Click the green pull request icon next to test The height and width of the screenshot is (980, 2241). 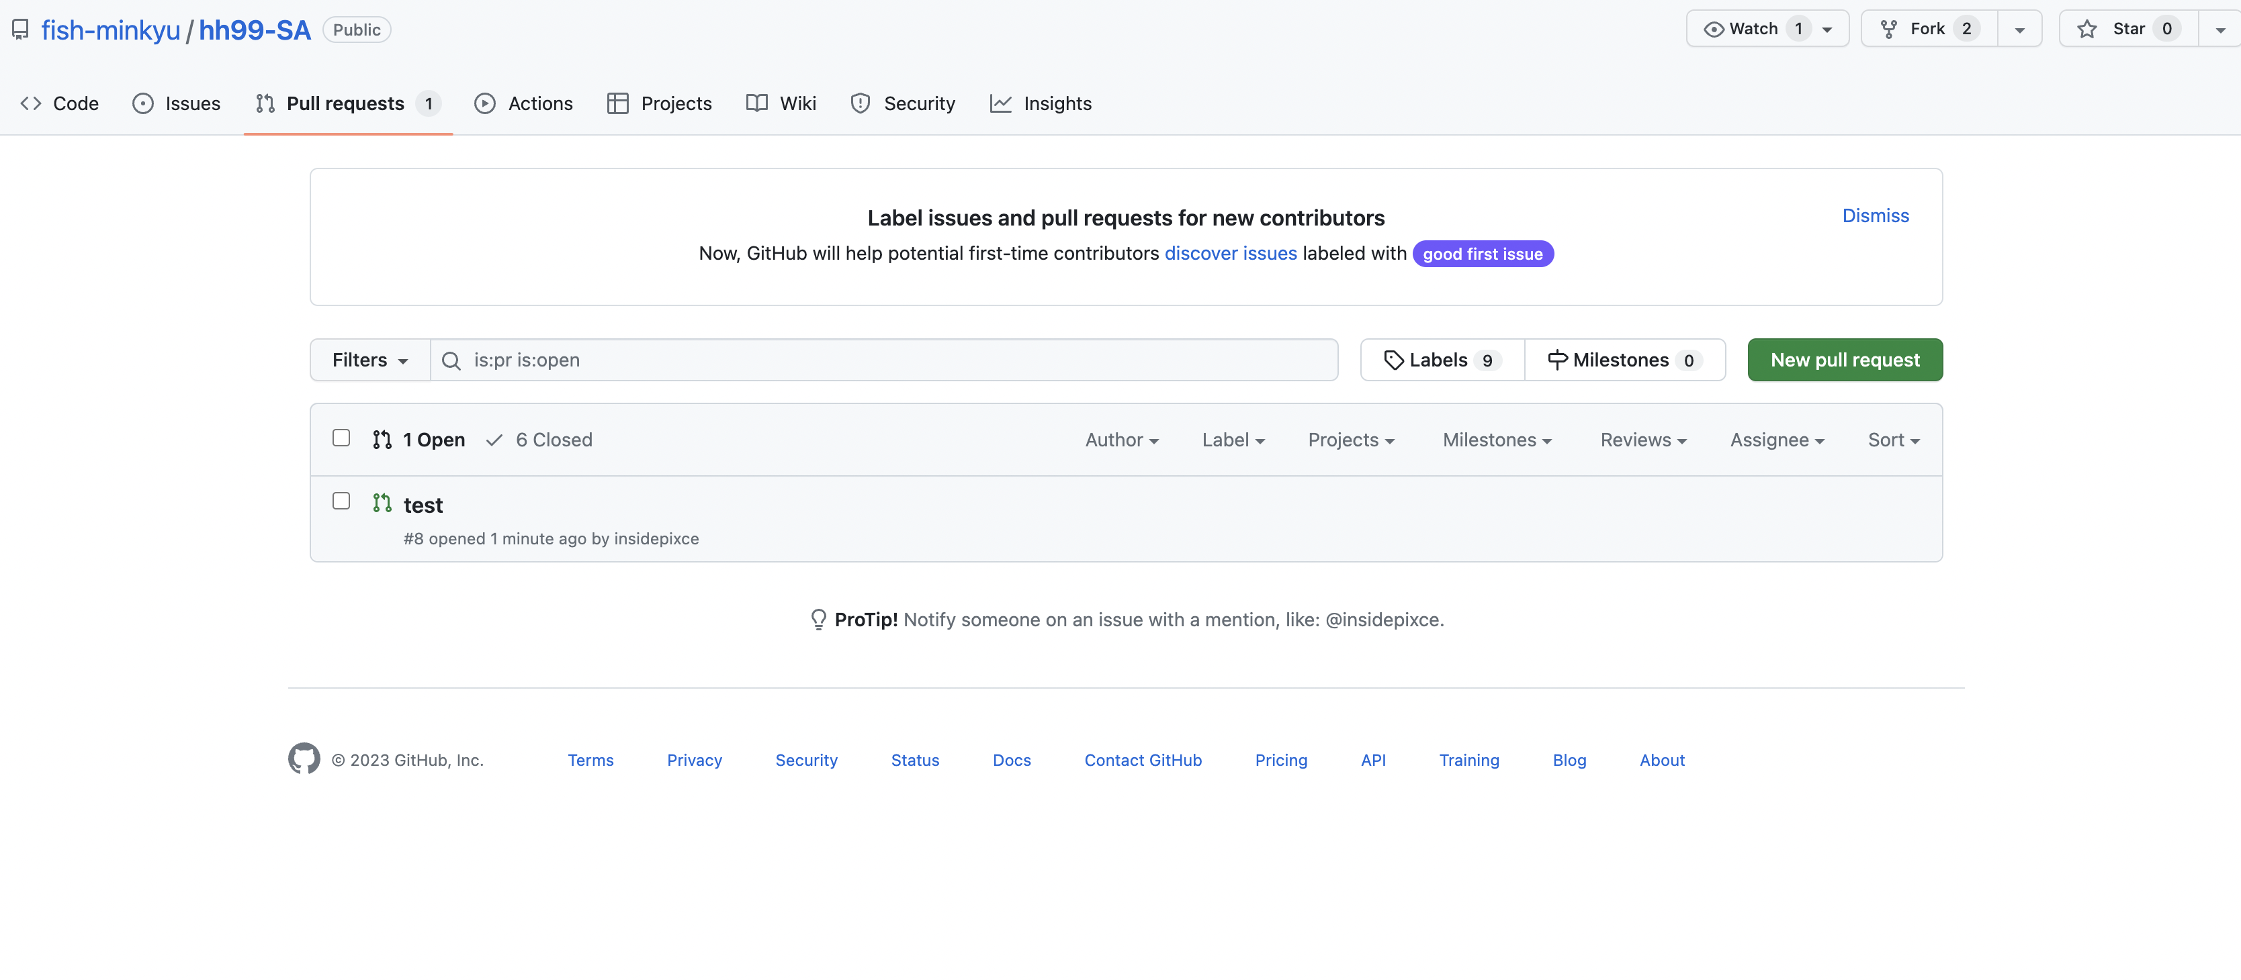click(x=382, y=503)
